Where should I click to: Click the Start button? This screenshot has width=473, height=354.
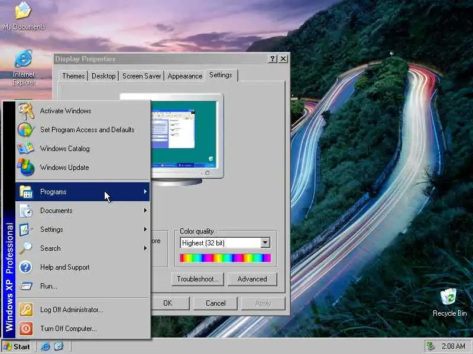coord(17,347)
